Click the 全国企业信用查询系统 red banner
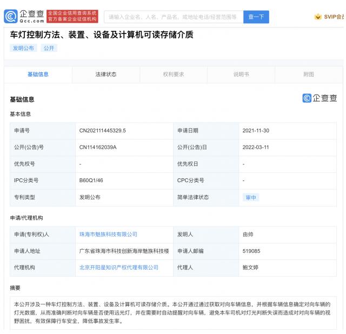346x334 pixels. tap(72, 16)
